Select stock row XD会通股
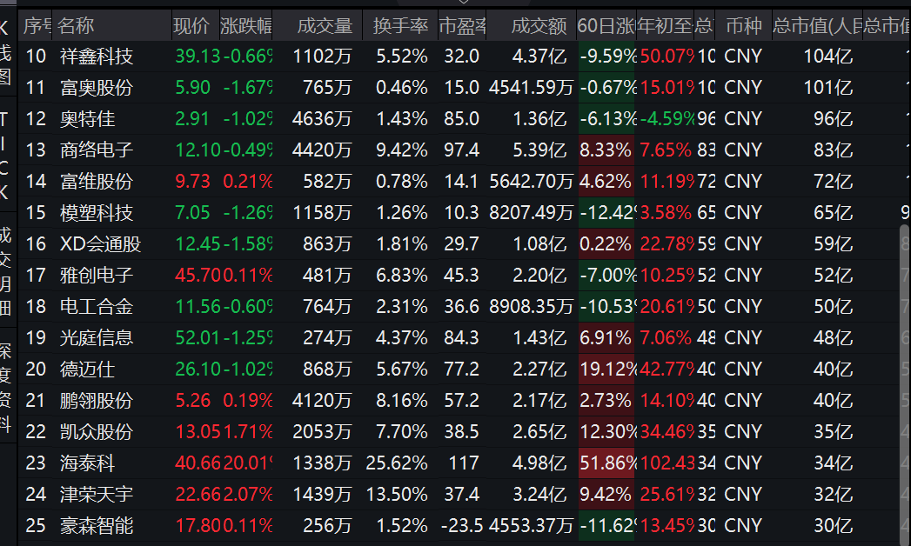911x546 pixels. (x=465, y=244)
